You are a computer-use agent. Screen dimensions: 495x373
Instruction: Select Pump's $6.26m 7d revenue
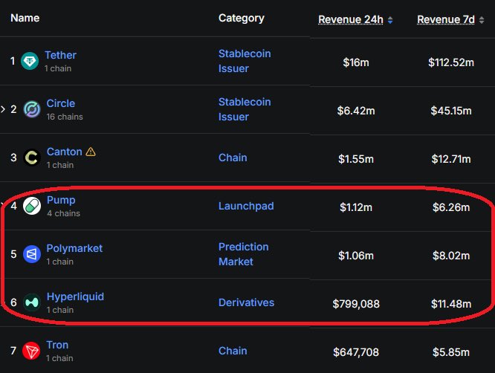pos(451,207)
